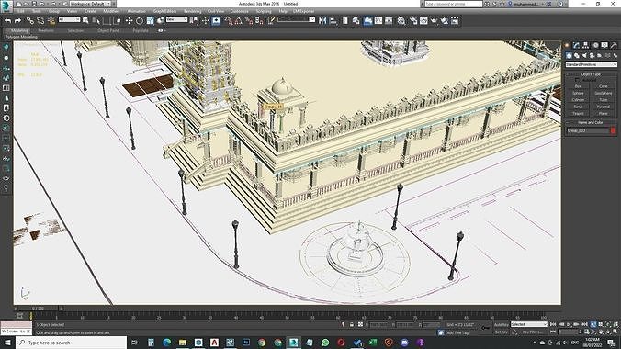This screenshot has width=621, height=349.
Task: Open the Rendered Frame Window
Action: 423,20
